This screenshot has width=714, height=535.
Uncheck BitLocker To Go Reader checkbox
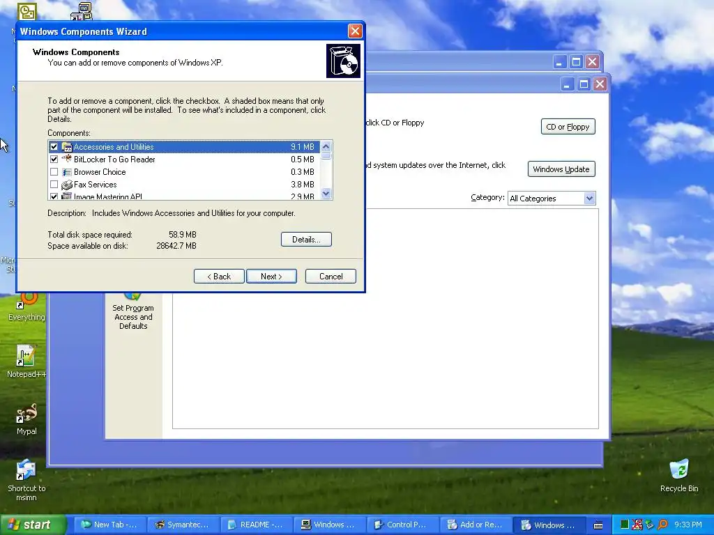pyautogui.click(x=54, y=160)
